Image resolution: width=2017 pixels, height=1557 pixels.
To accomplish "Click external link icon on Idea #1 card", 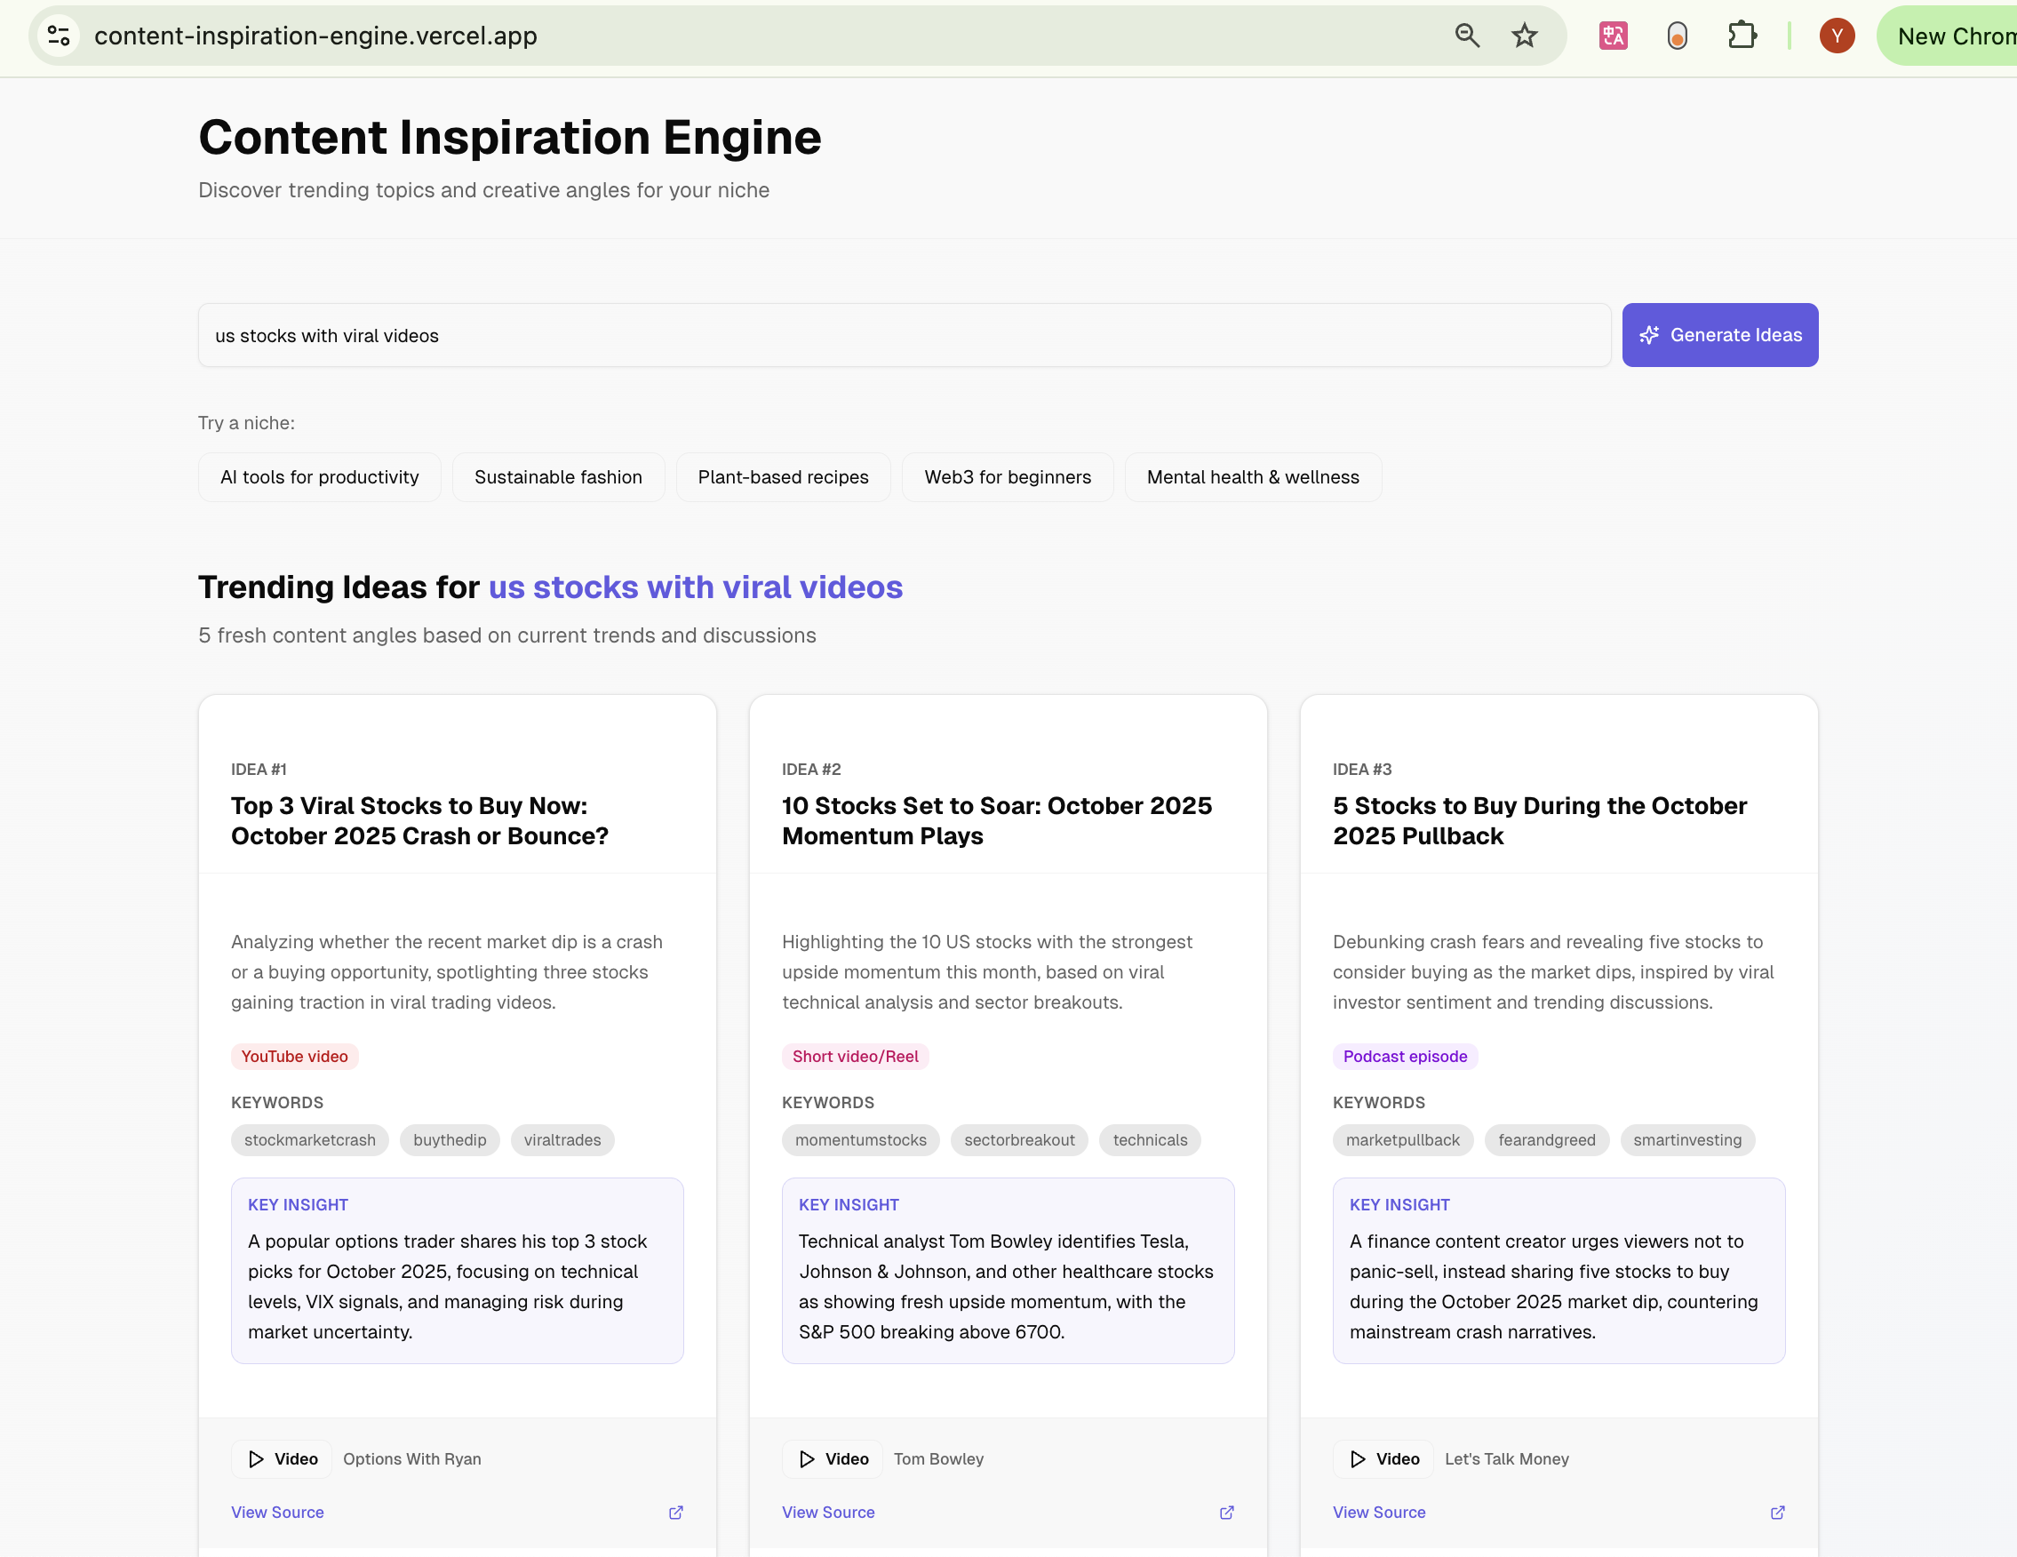I will pyautogui.click(x=676, y=1513).
